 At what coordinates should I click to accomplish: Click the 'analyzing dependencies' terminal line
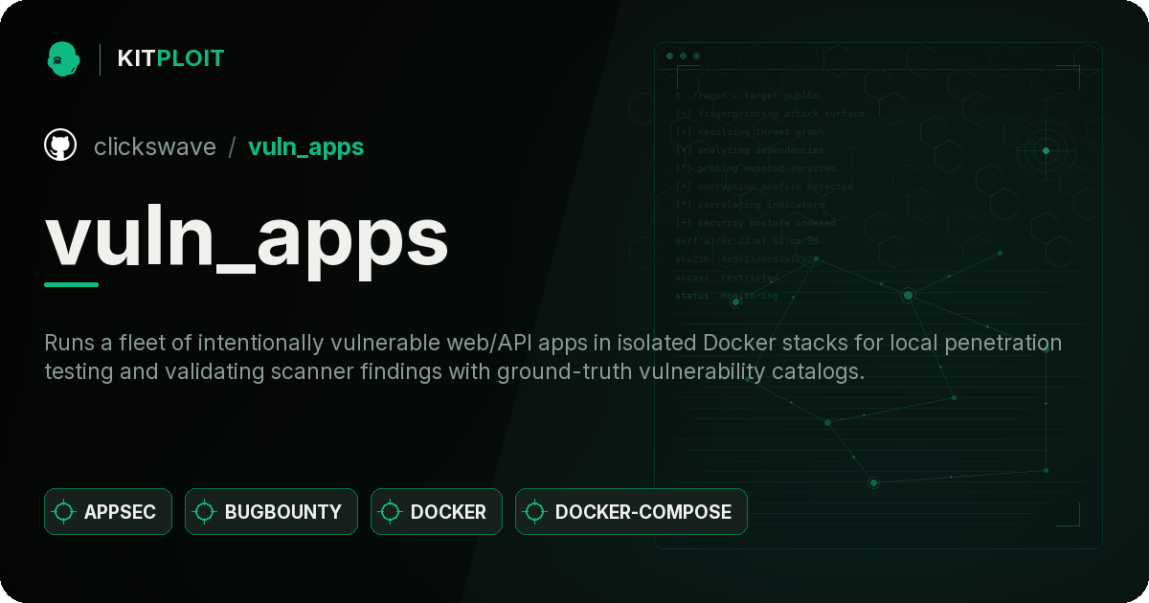pos(749,150)
